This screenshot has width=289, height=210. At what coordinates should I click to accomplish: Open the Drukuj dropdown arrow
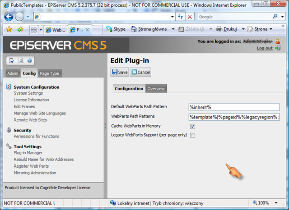(x=242, y=29)
